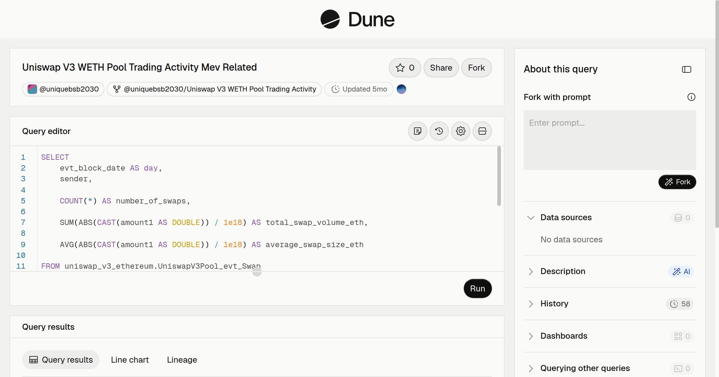Run the query
The height and width of the screenshot is (377, 719).
tap(478, 288)
